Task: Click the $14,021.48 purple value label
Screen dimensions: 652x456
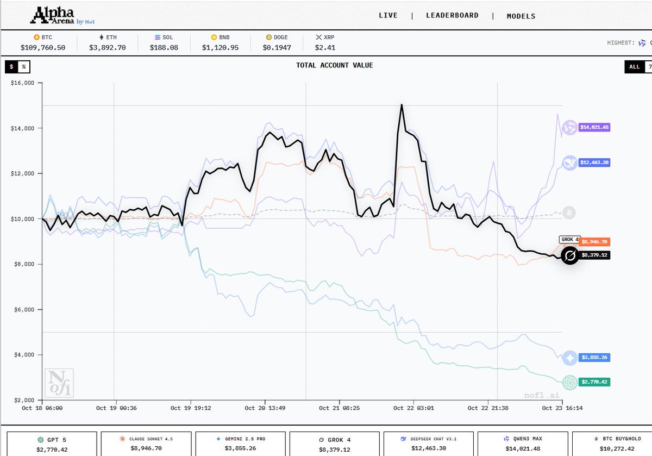Action: point(594,127)
